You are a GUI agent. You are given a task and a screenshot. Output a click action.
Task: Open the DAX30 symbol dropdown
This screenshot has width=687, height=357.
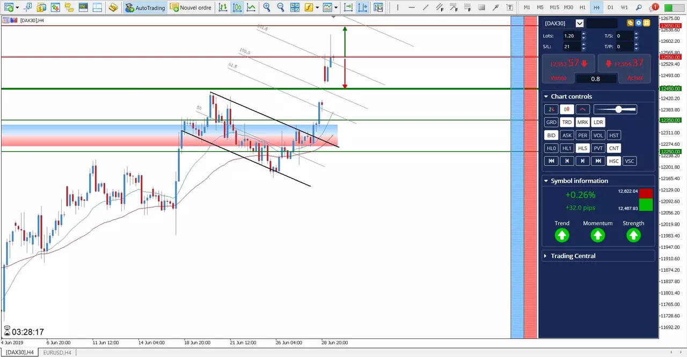click(580, 23)
